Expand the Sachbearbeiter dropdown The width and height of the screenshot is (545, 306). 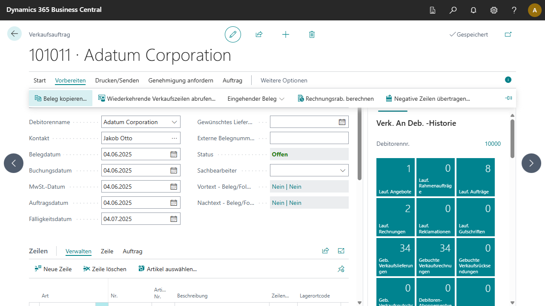(x=343, y=170)
